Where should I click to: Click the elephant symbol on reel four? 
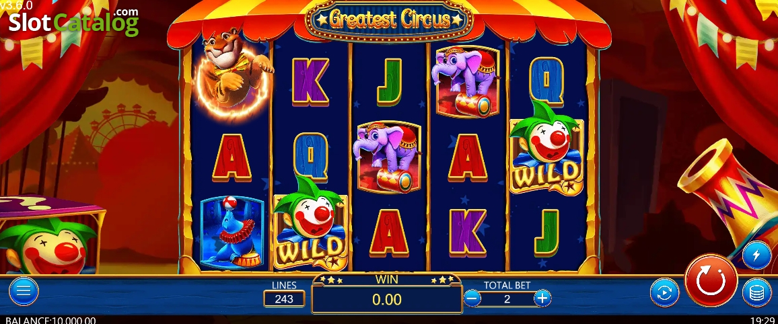click(467, 81)
